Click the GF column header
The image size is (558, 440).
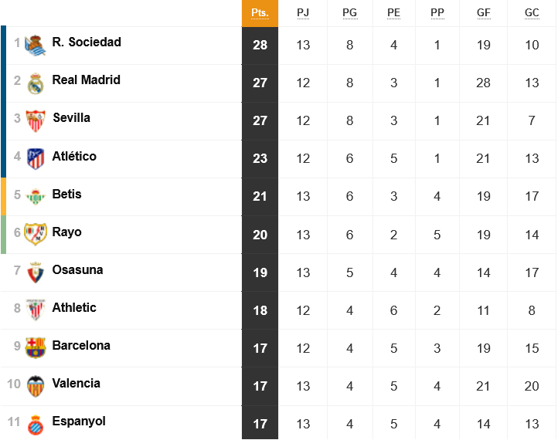483,13
